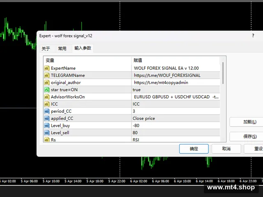Screen dimensions: 263x197
Task: Switch to the 常用 tab
Action: [62, 48]
